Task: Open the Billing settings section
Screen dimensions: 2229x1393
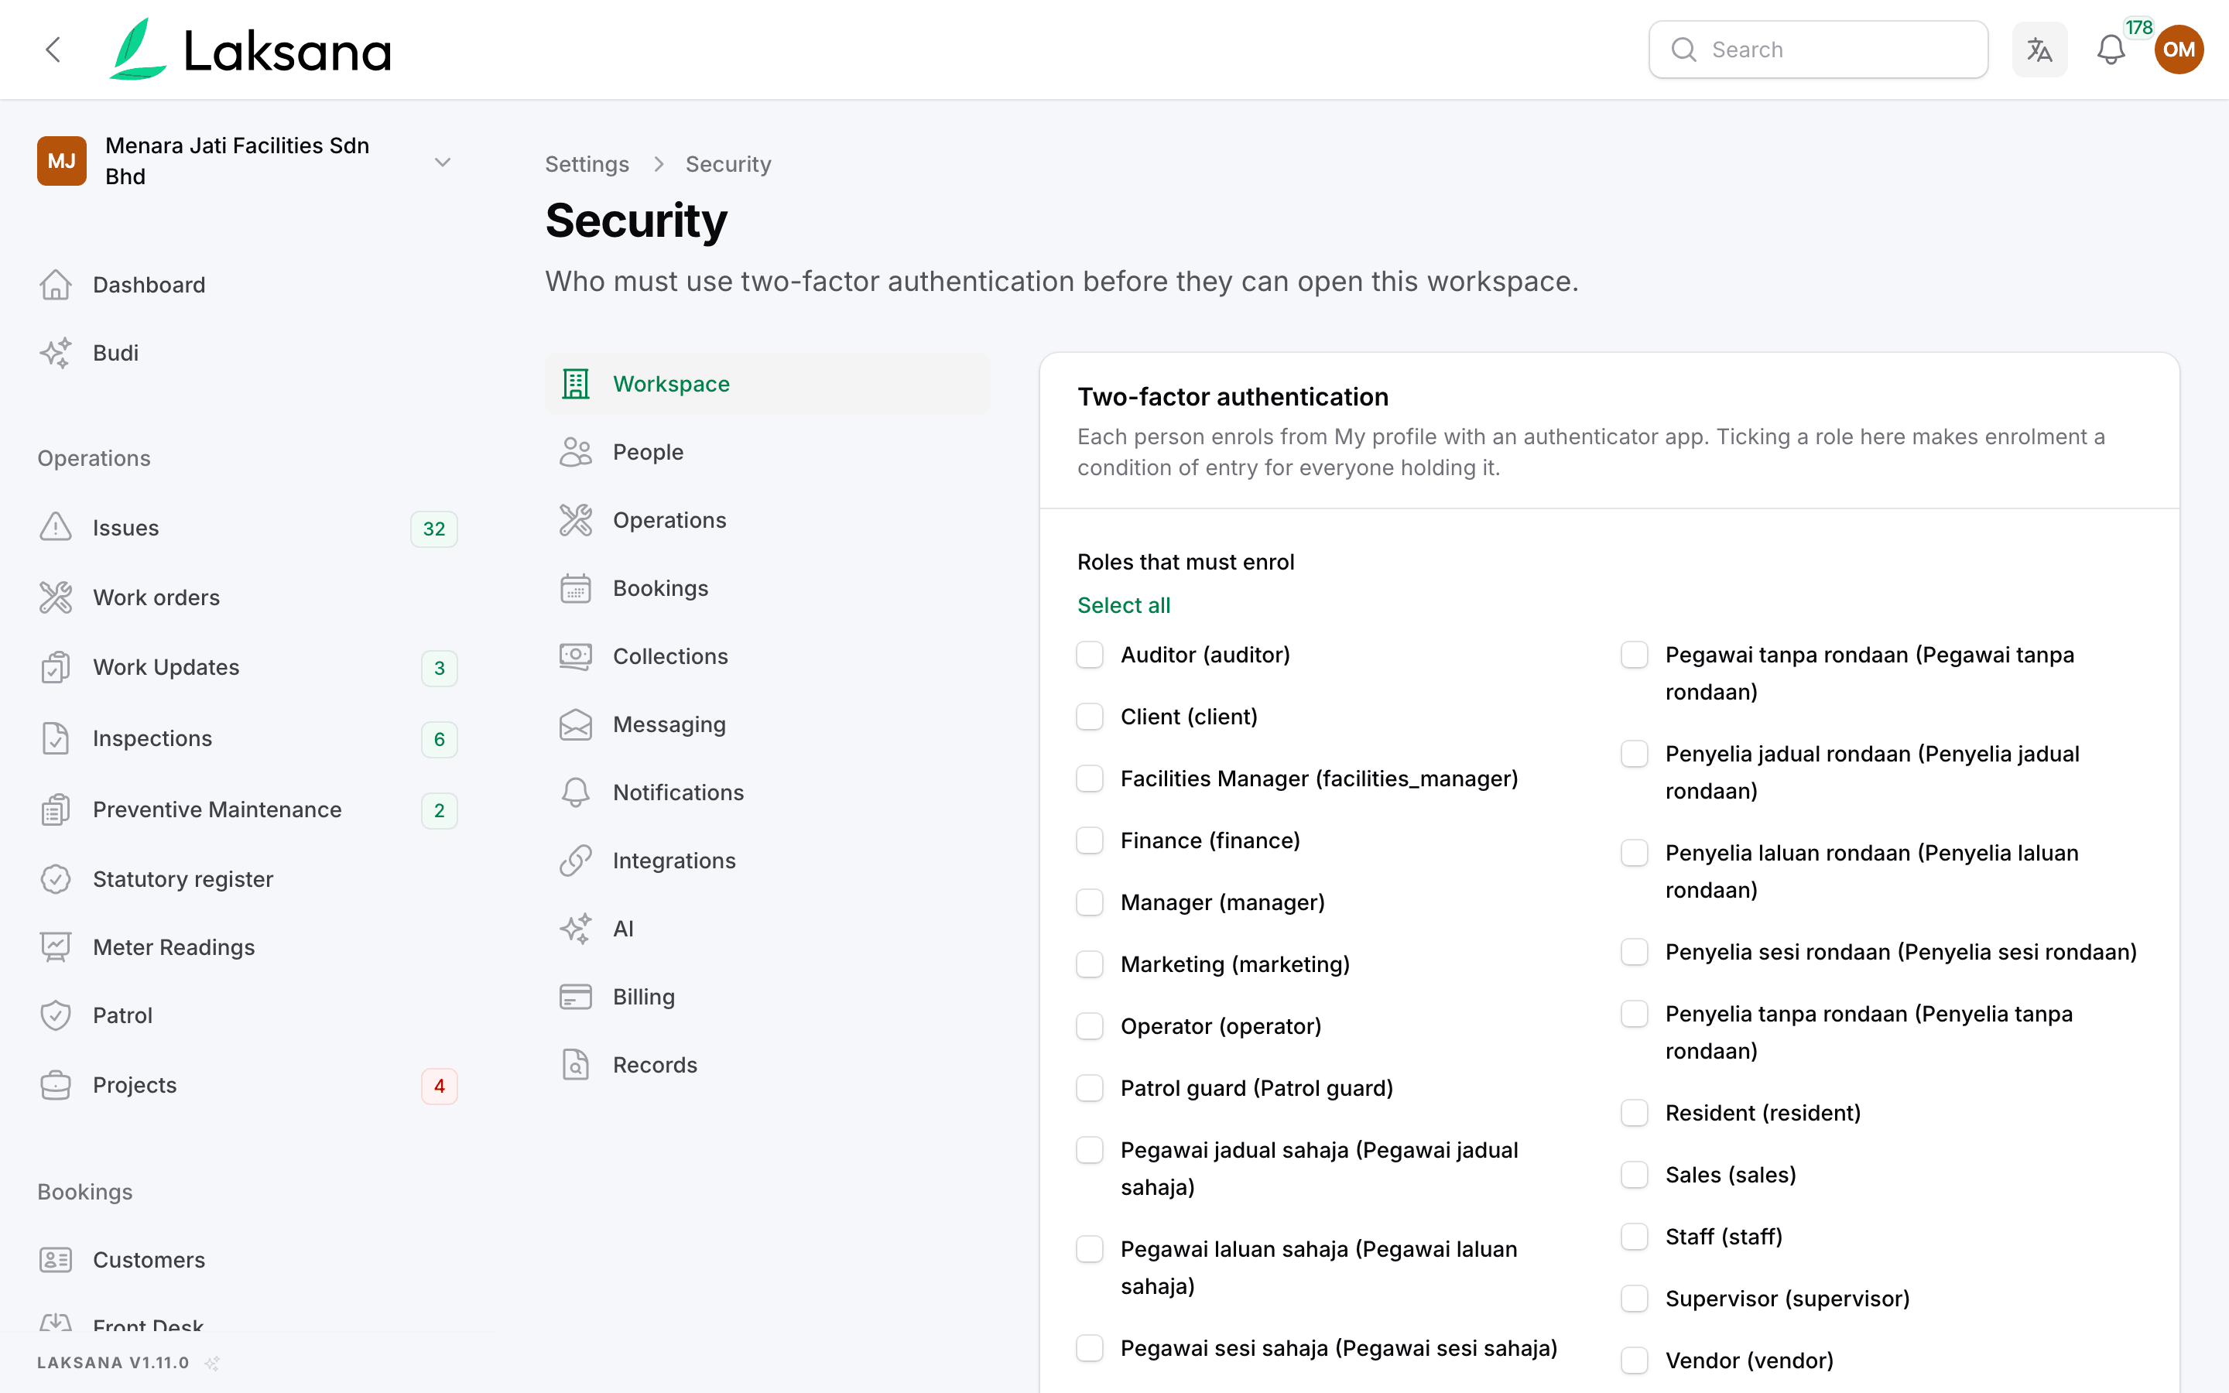Action: (x=767, y=997)
